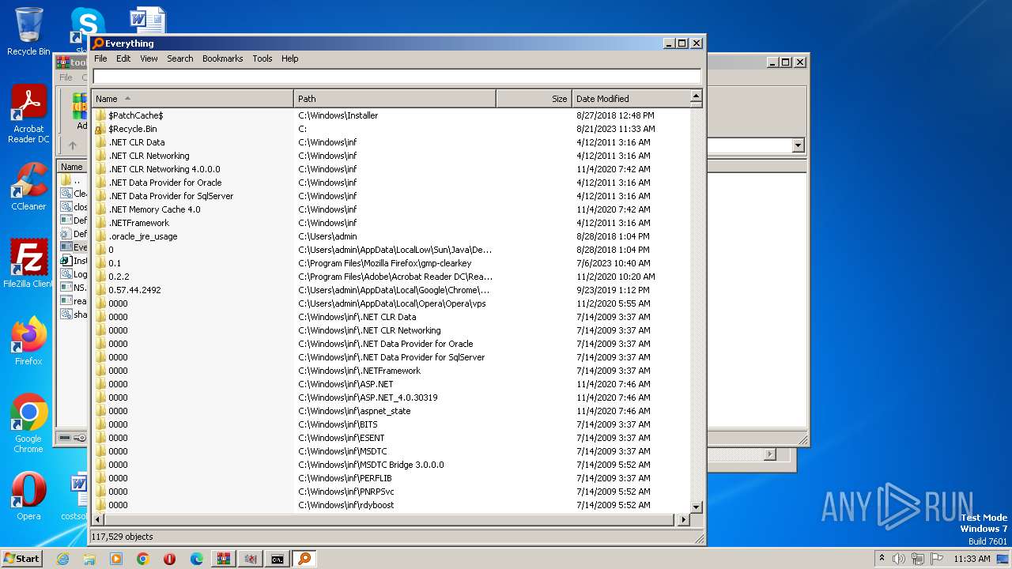The width and height of the screenshot is (1012, 569).
Task: Select .NET CLR Networking 4.0.0.0 row
Action: click(x=391, y=169)
